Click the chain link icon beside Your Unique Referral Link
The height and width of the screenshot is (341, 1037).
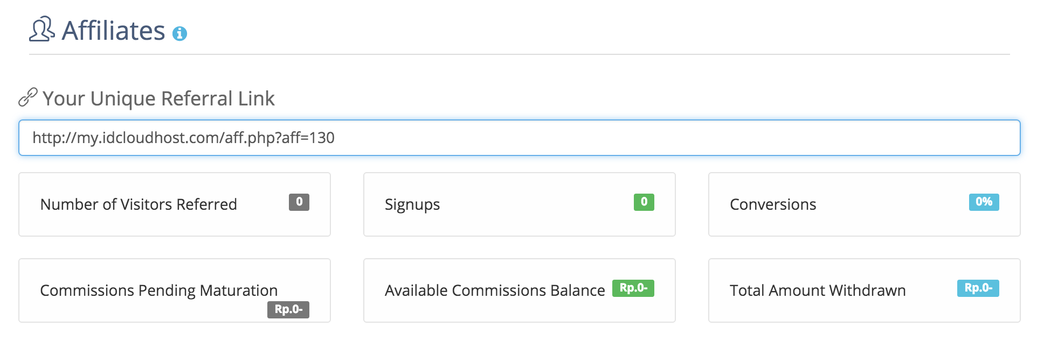pos(26,97)
